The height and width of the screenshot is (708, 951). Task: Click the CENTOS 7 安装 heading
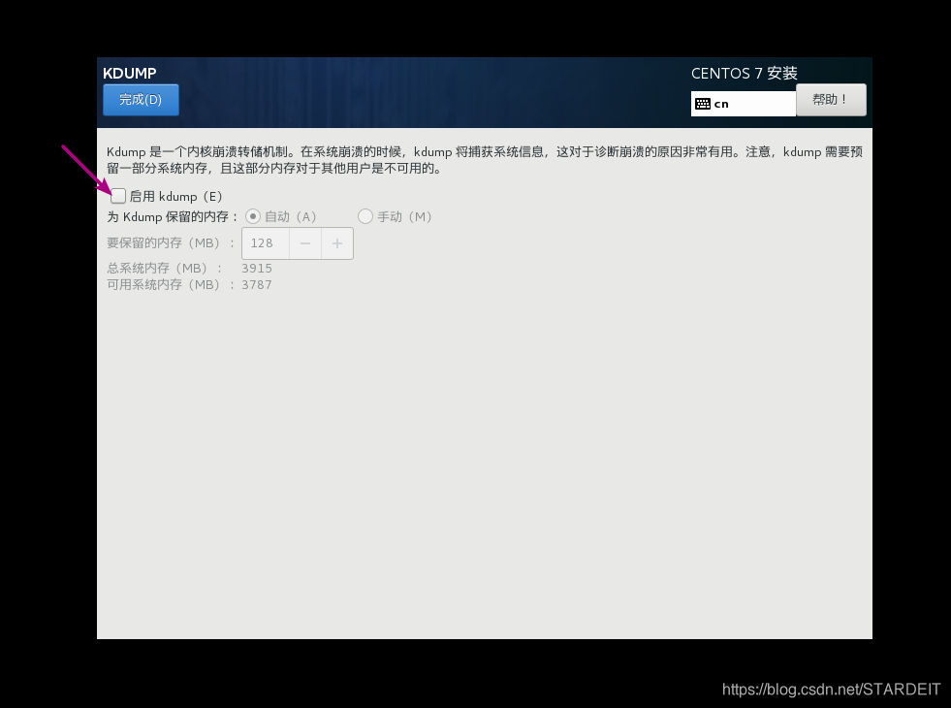745,74
